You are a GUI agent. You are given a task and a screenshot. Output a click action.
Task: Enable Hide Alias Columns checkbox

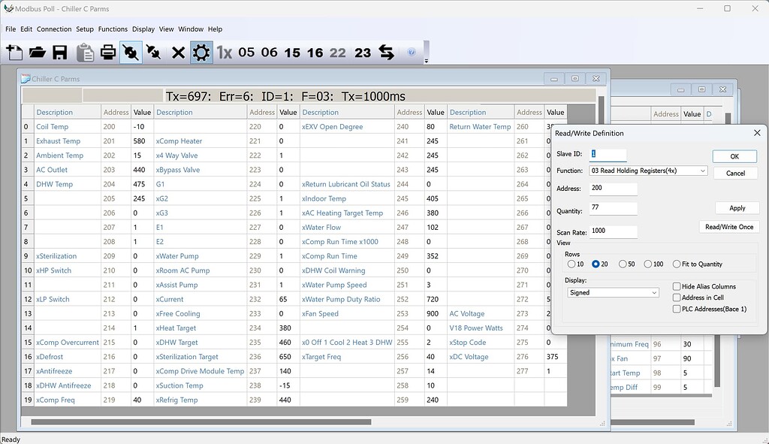click(x=677, y=286)
